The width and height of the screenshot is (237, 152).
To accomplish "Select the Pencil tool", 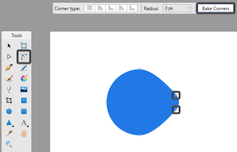I will [24, 68].
